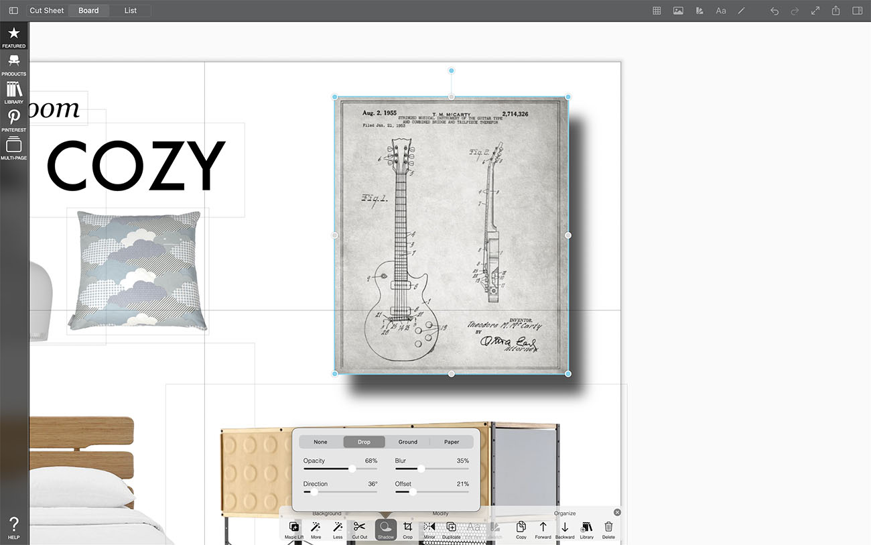Image resolution: width=871 pixels, height=545 pixels.
Task: Toggle the right inspector panel
Action: [x=857, y=11]
